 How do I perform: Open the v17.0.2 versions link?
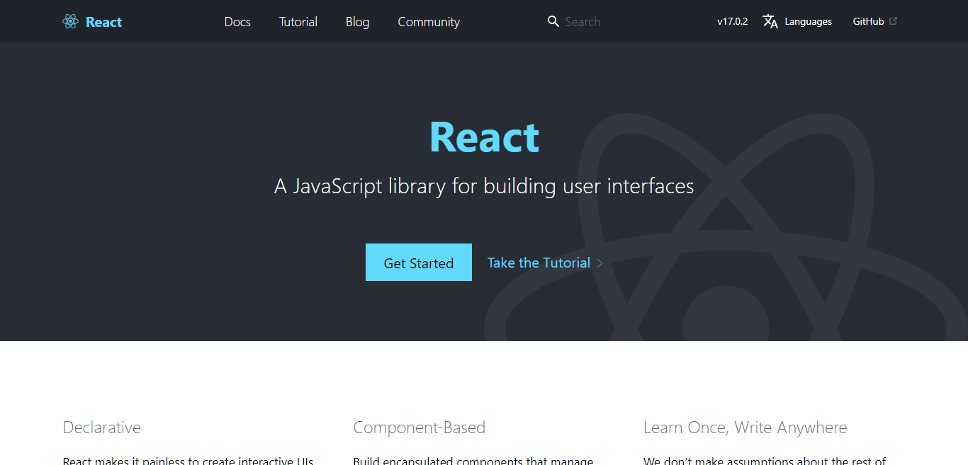(732, 21)
